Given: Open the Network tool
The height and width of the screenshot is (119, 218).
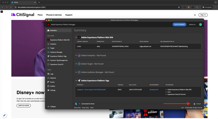Looking at the screenshot, I should point(53,78).
